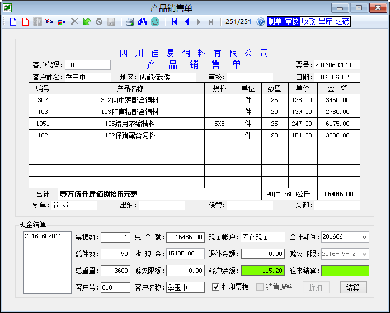Create a new blank sales order (blue page icon)
Screen dimensions: 390x313
click(13, 22)
